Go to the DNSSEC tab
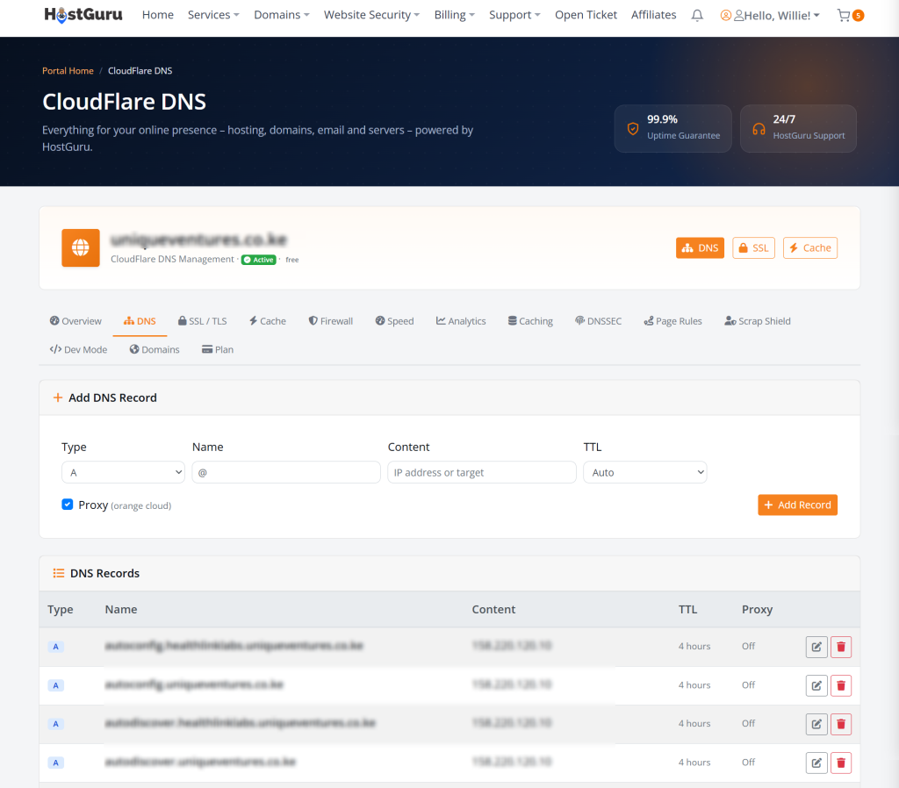Screen dimensions: 899x788 click(x=598, y=321)
